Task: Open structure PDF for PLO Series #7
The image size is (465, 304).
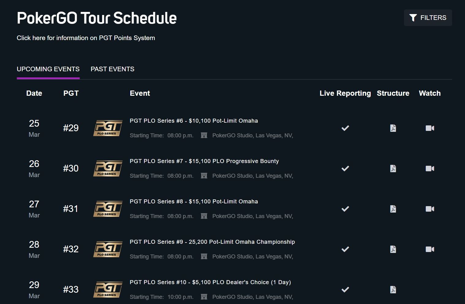Action: click(x=393, y=169)
